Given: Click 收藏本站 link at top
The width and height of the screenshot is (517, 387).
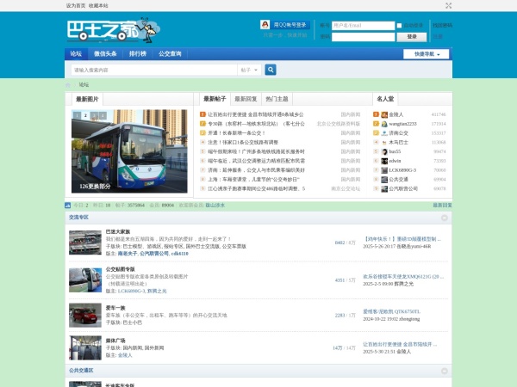Looking at the screenshot, I should click(x=98, y=6).
